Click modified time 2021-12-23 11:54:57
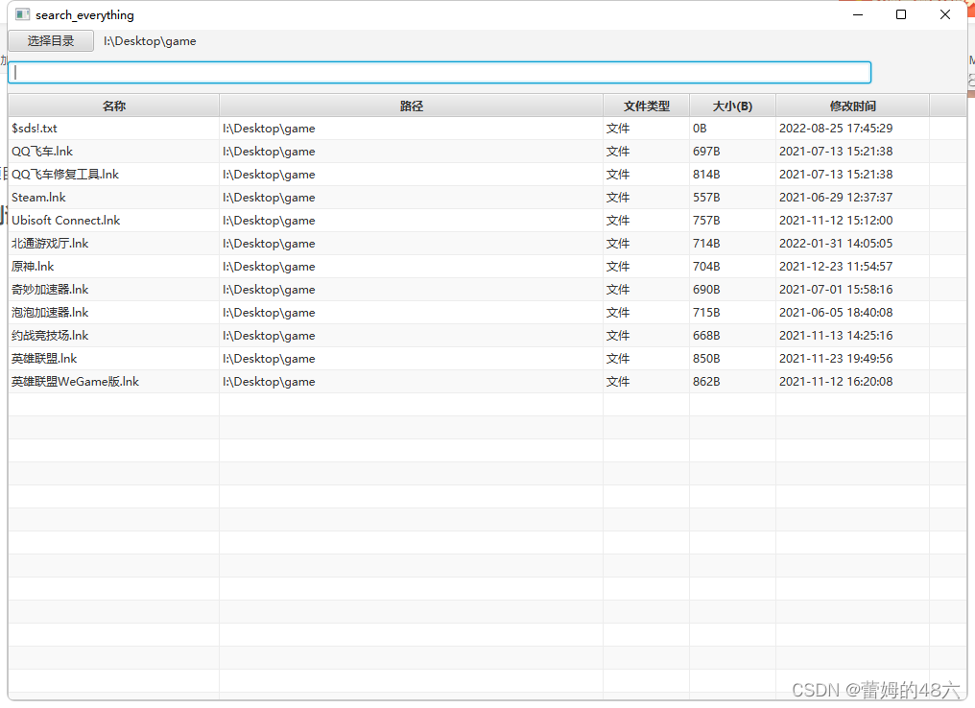The image size is (975, 708). click(x=836, y=266)
